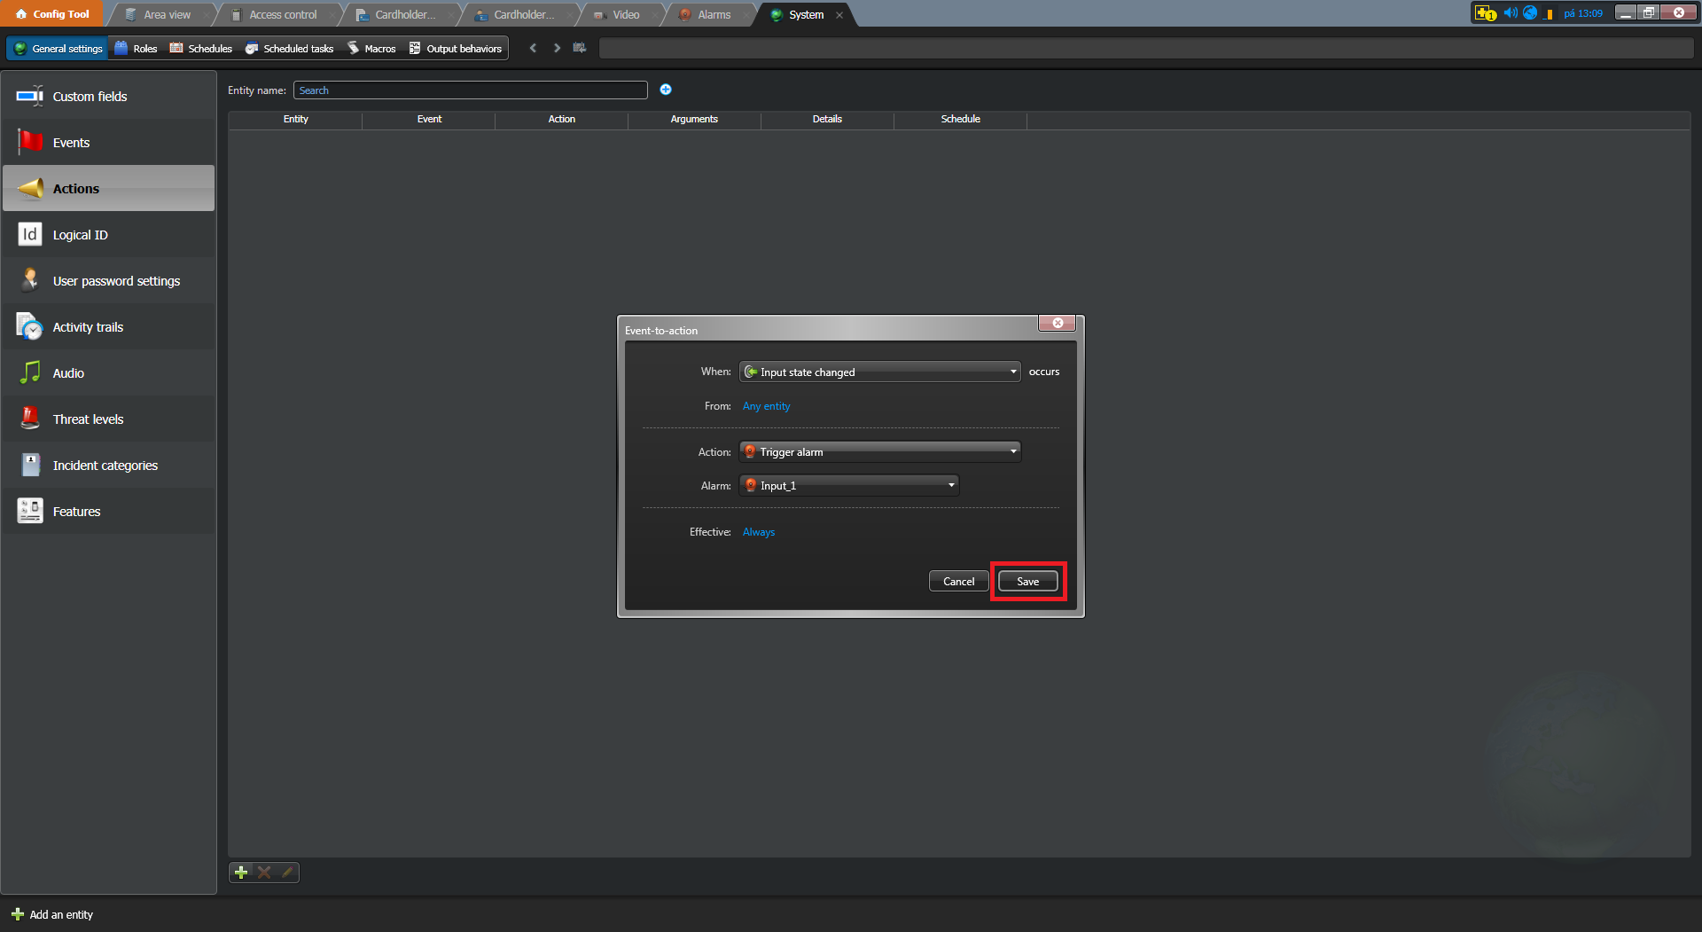Click the Config Tool home icon
This screenshot has width=1702, height=932.
coord(21,14)
